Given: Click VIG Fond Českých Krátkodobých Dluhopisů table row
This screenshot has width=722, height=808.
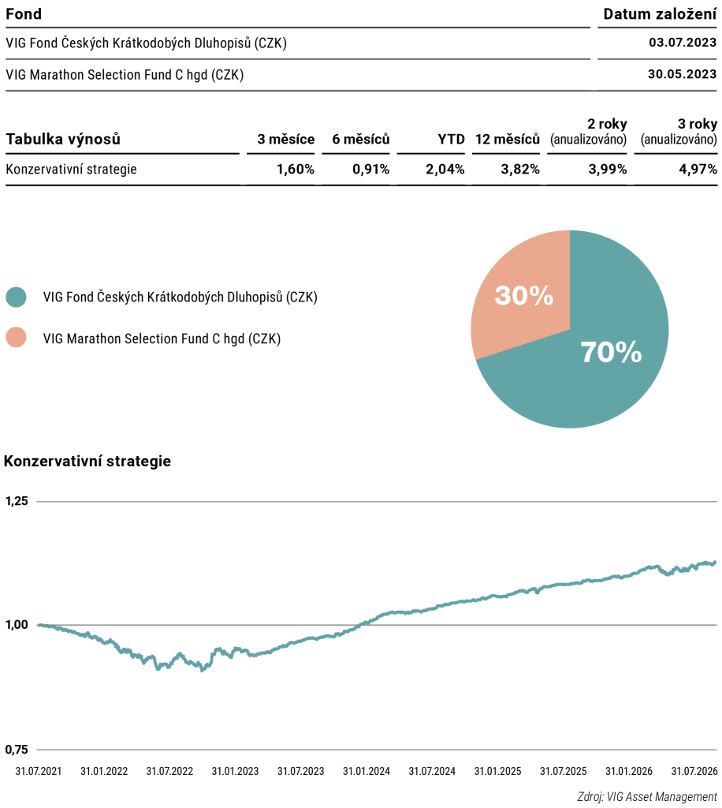Looking at the screenshot, I should point(361,43).
